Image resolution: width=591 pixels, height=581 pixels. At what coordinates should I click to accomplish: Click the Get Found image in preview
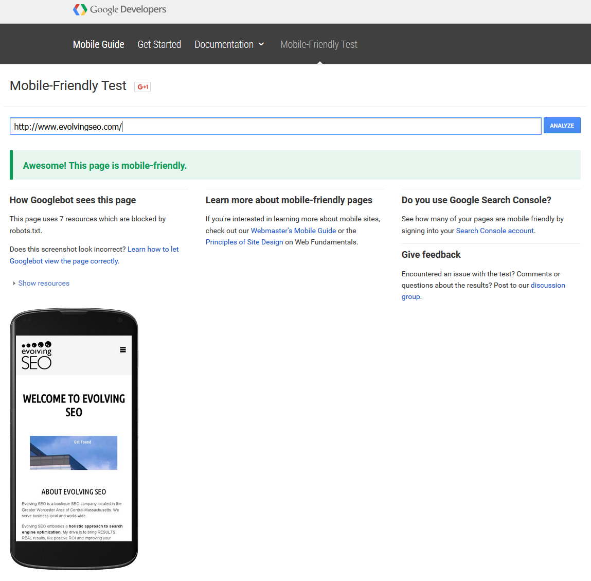pyautogui.click(x=74, y=453)
